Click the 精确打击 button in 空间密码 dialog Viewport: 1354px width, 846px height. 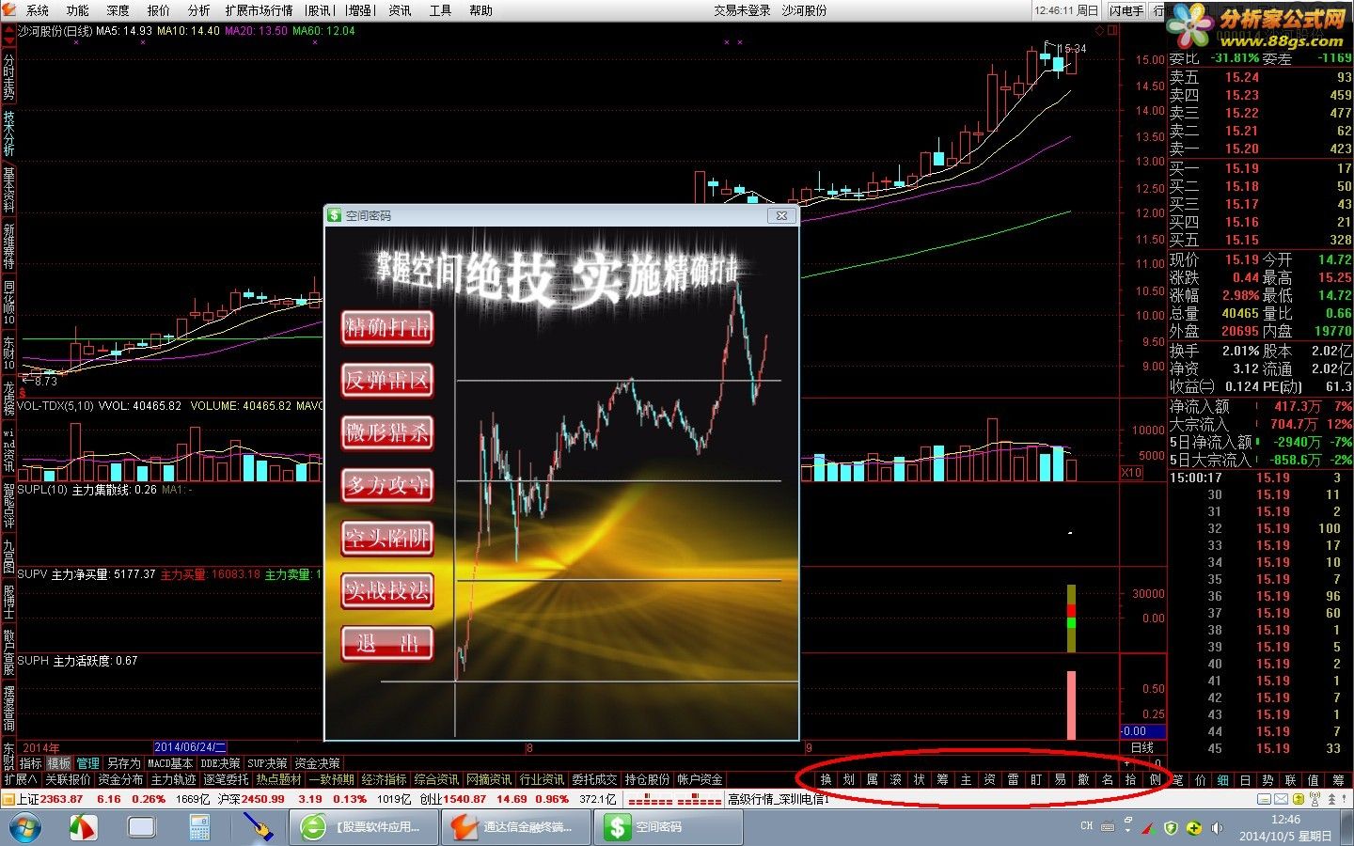click(387, 327)
